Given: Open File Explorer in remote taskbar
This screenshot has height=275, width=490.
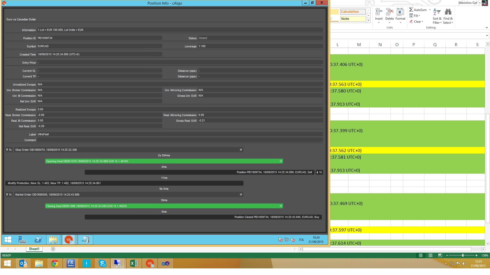Looking at the screenshot, I should pos(53,240).
